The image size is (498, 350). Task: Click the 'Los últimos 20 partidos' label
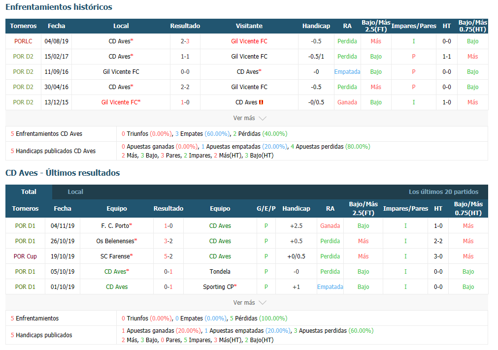443,191
